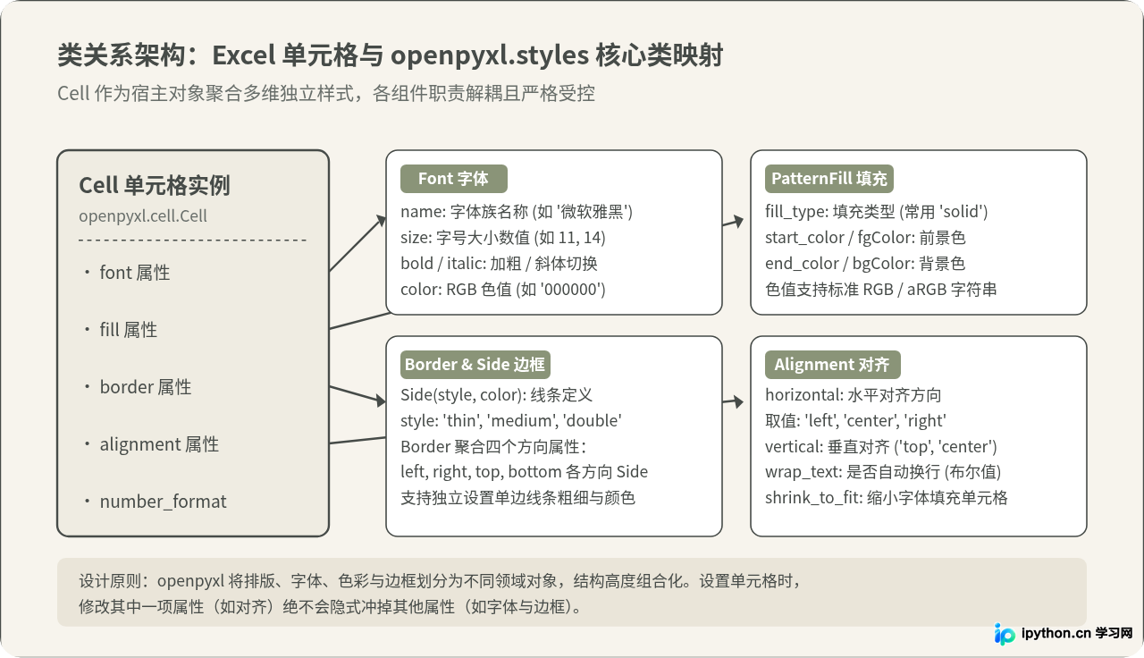Pick the "alignment 属性" list item
Viewport: 1144px width, 658px height.
pos(159,444)
